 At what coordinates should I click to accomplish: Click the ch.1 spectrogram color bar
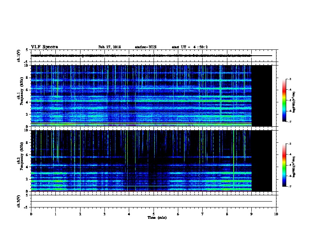[284, 100]
